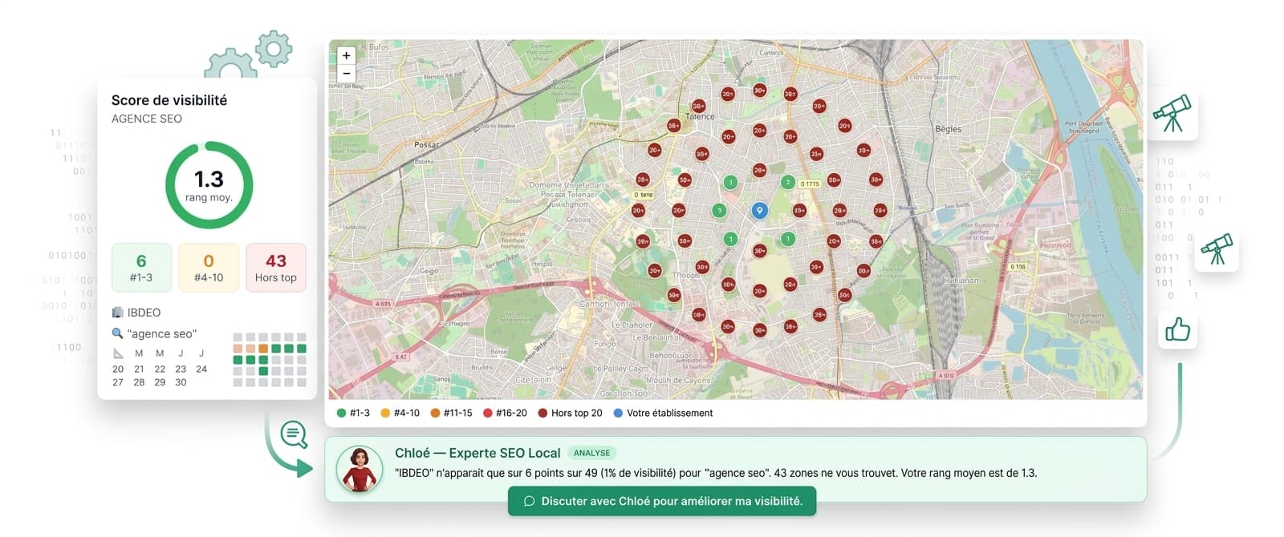This screenshot has height=537, width=1284.
Task: Click the small gear icon above the card
Action: click(x=274, y=49)
